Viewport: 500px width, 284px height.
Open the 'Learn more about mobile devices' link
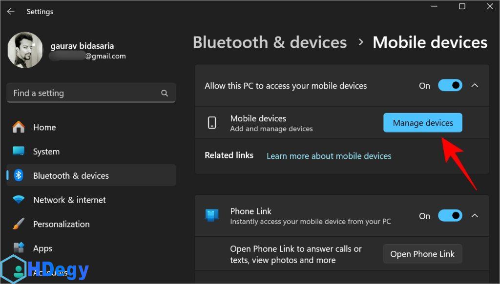point(329,156)
